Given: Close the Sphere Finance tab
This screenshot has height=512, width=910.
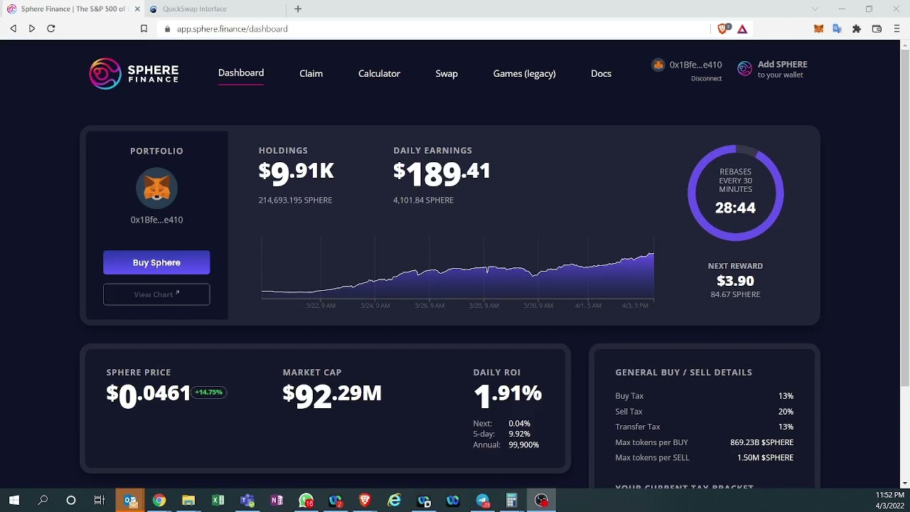Looking at the screenshot, I should coord(137,9).
